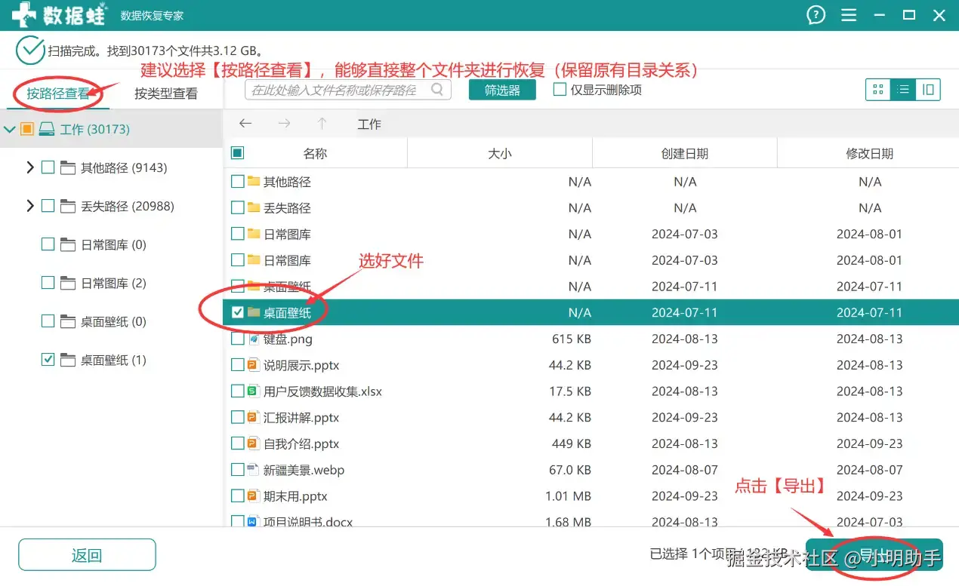Check the 其他路径 (9143) tree checkbox
The image size is (959, 586).
click(48, 167)
